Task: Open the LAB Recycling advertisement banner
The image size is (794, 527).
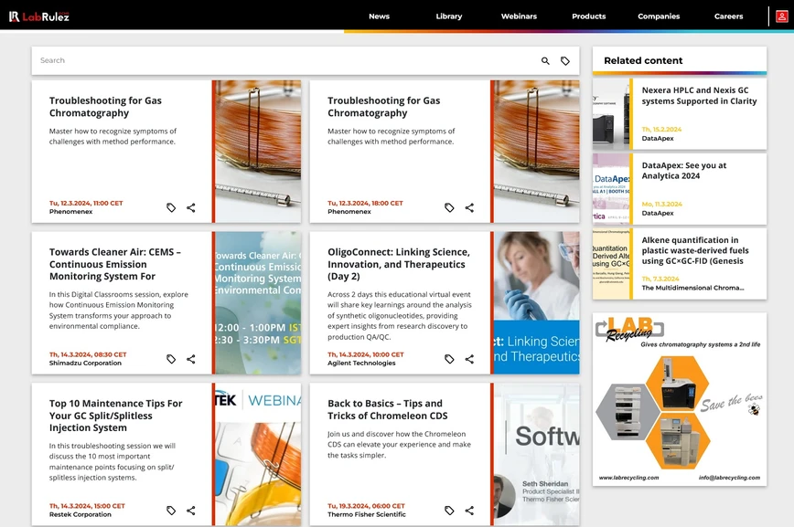Action: [680, 399]
